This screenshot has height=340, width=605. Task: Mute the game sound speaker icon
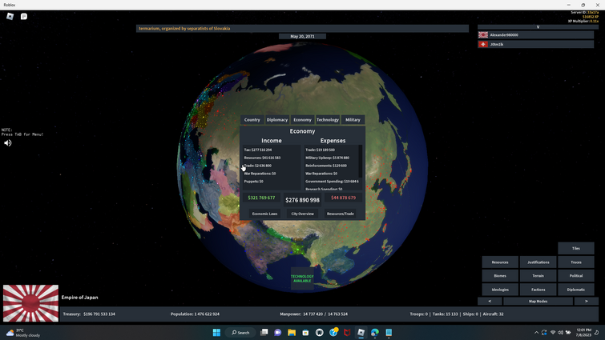(x=8, y=143)
